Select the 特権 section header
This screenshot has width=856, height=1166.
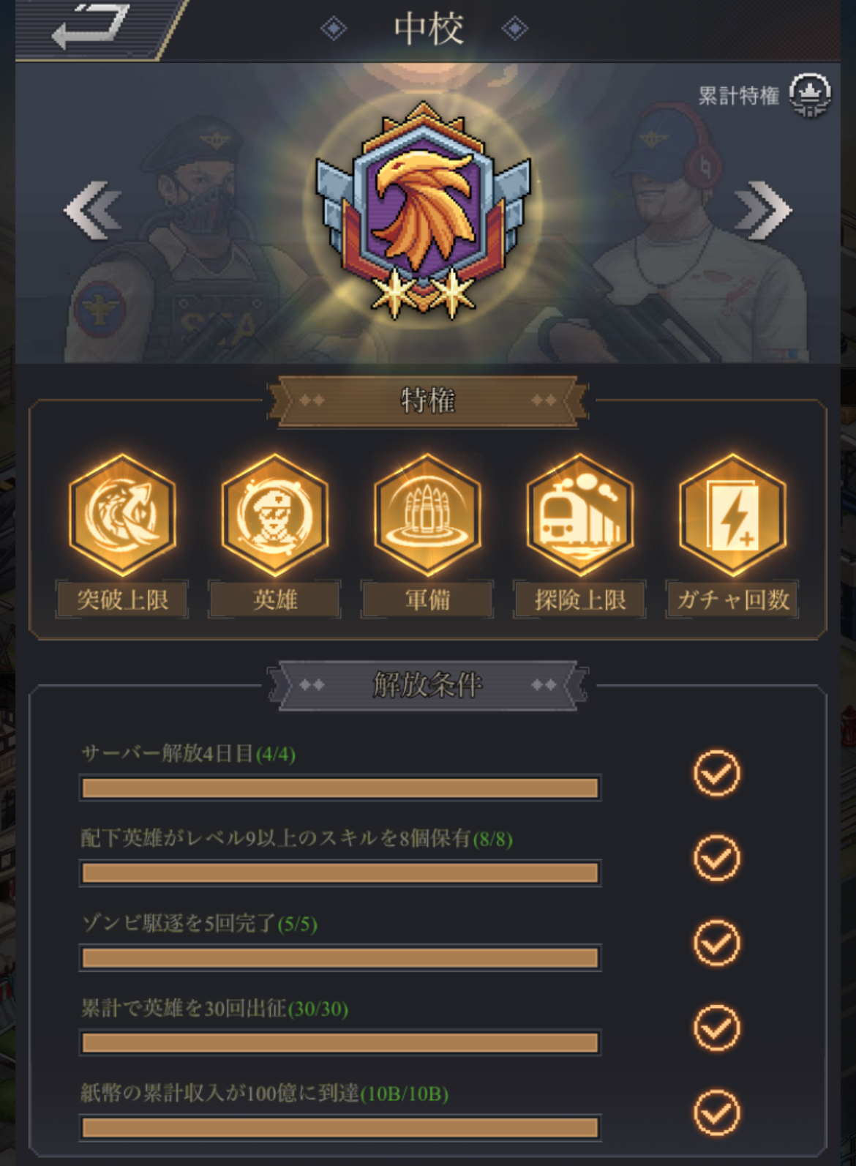pyautogui.click(x=428, y=400)
